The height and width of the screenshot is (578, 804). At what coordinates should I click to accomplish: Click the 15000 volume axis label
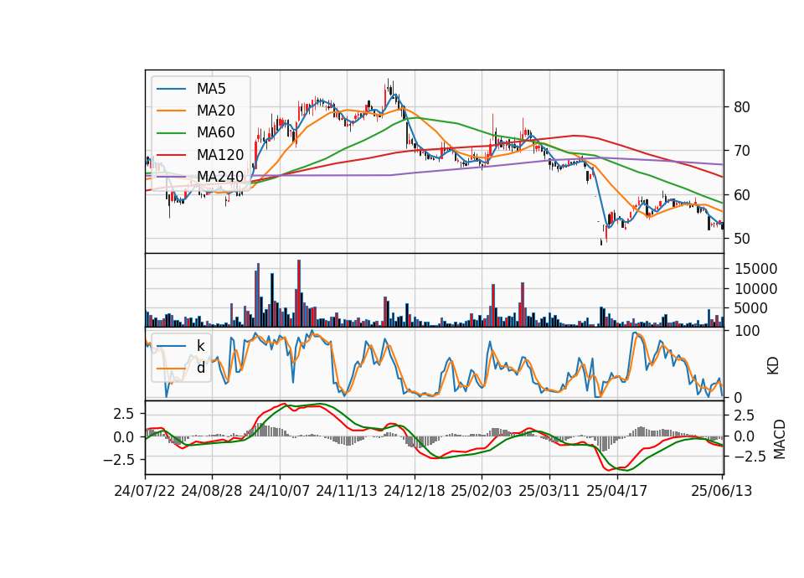[755, 269]
